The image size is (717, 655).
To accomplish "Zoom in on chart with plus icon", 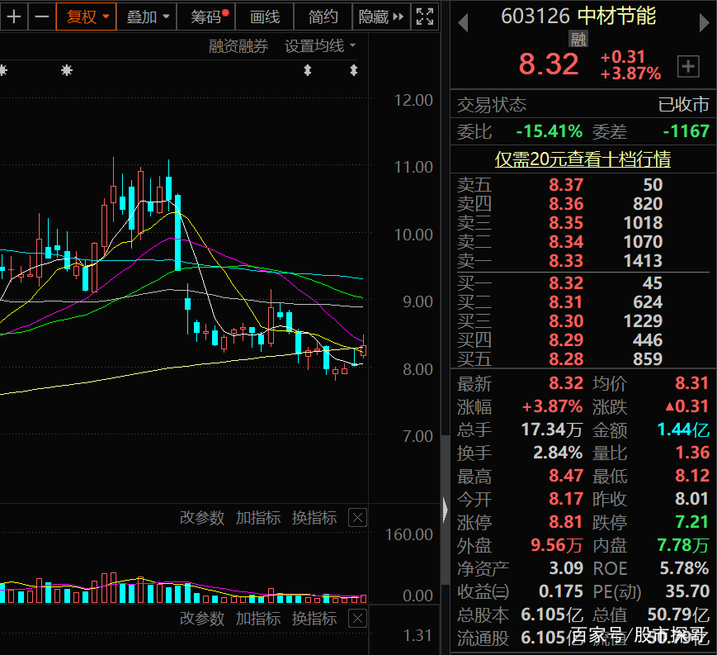I will 14,17.
